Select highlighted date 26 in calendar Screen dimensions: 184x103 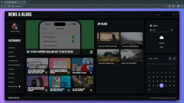click(162, 86)
